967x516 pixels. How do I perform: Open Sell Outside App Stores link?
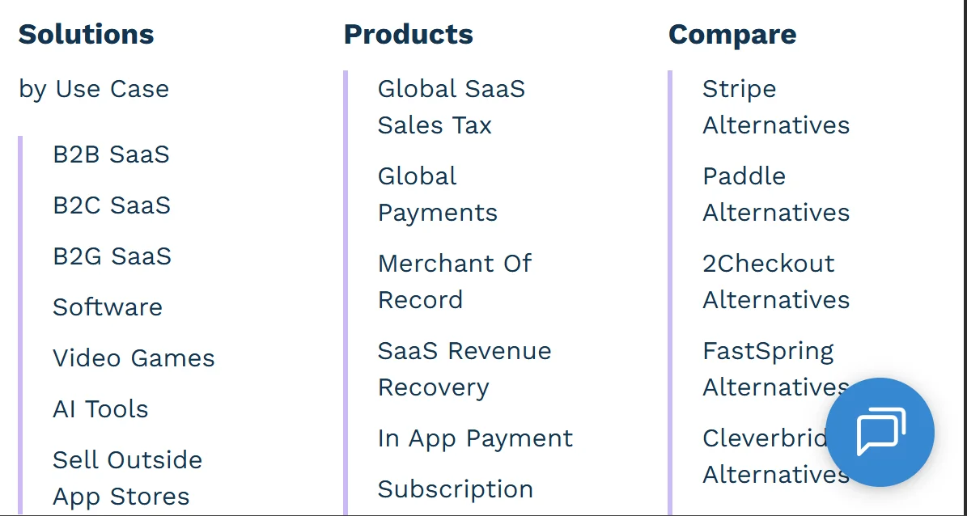(127, 477)
